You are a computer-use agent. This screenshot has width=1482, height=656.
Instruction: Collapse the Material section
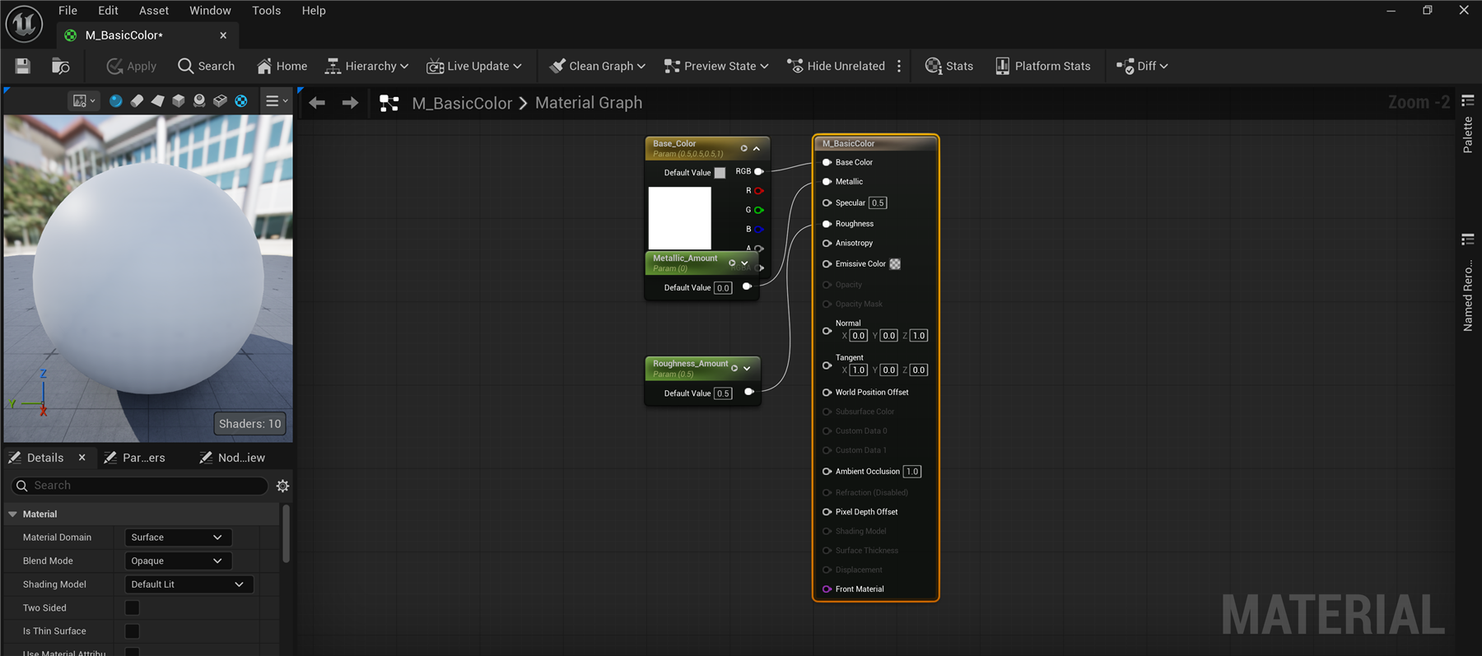pos(12,514)
